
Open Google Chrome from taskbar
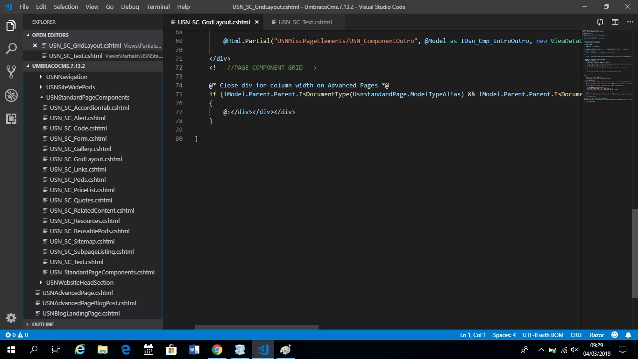(x=217, y=349)
